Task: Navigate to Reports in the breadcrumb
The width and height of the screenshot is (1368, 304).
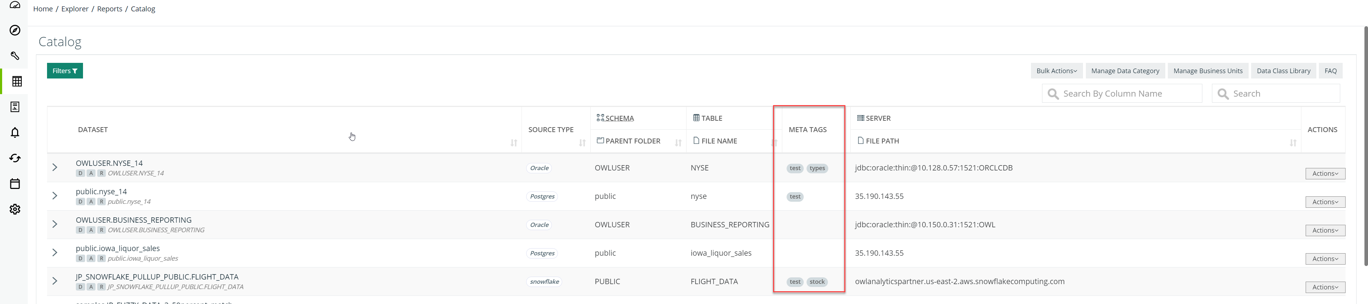Action: [109, 9]
